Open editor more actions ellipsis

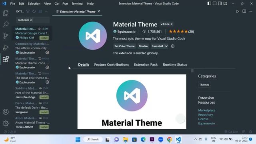pyautogui.click(x=250, y=12)
